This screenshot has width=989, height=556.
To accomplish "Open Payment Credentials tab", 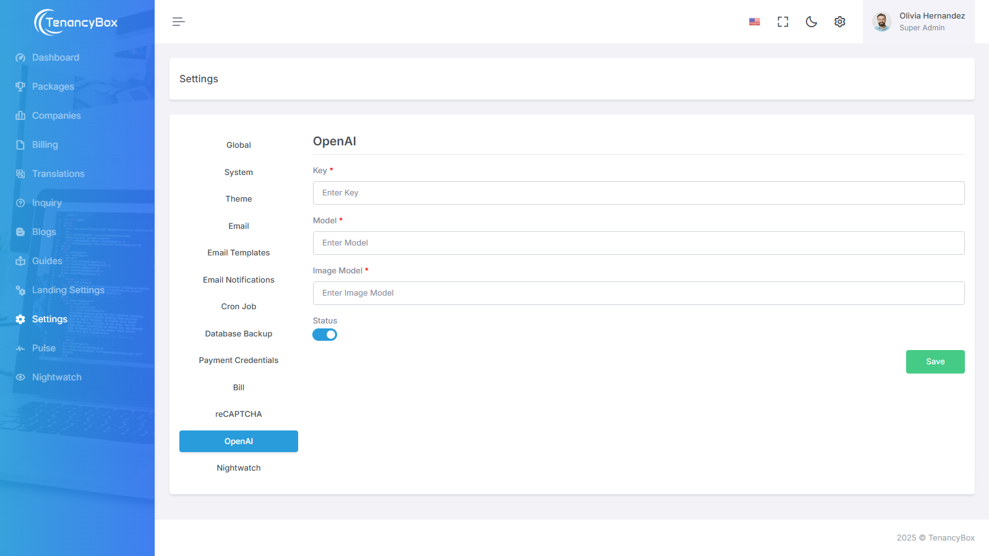I will coord(239,361).
